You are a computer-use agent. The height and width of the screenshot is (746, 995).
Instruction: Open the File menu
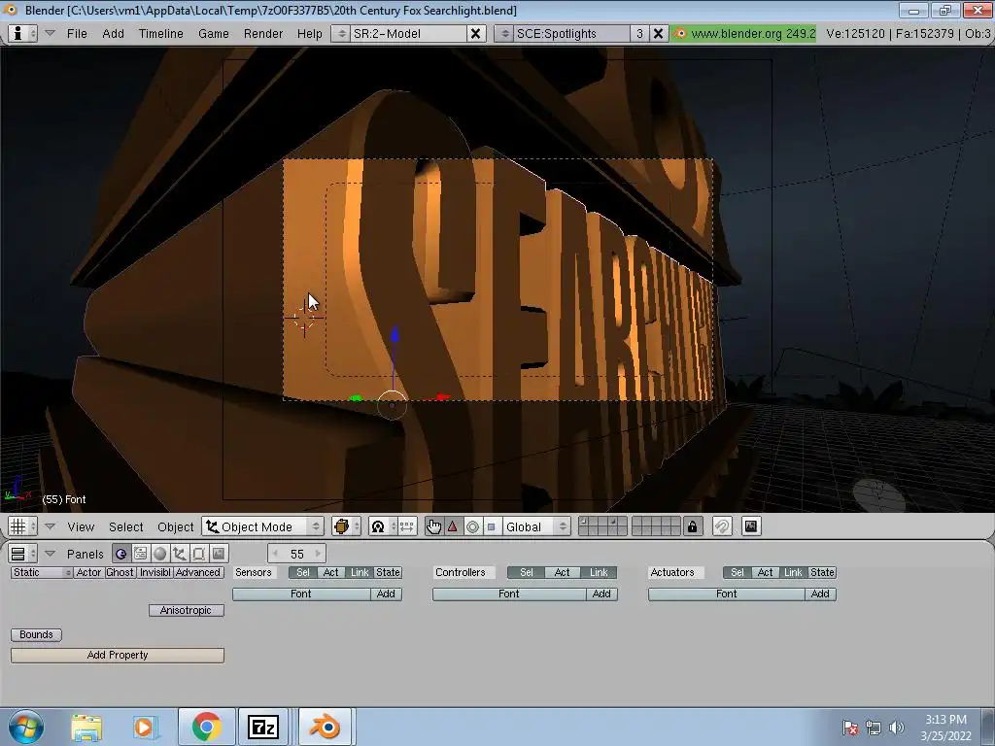click(x=77, y=34)
